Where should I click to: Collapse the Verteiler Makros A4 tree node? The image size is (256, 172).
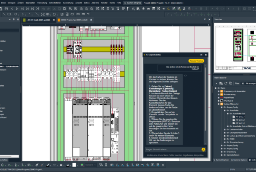click(x=218, y=104)
